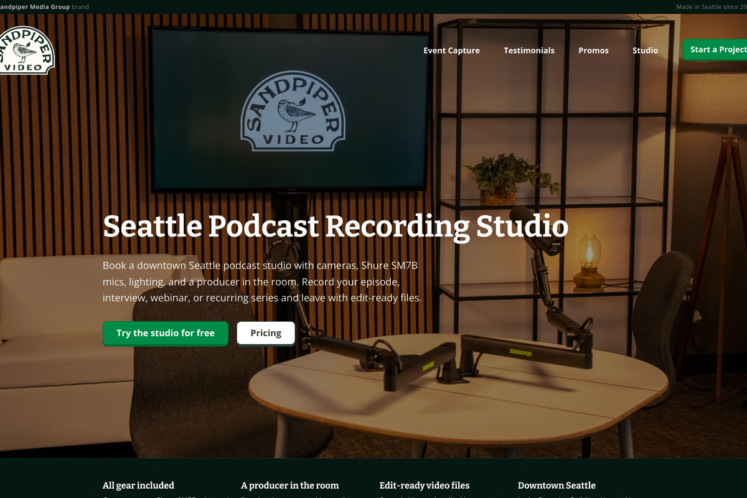Click the 'All gear included' heading
Image resolution: width=747 pixels, height=498 pixels.
point(138,485)
